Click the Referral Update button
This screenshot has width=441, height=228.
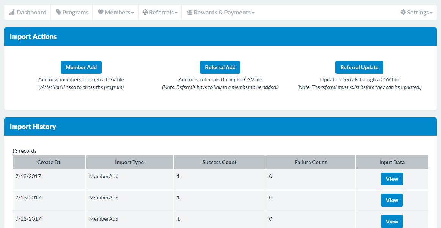(x=359, y=67)
